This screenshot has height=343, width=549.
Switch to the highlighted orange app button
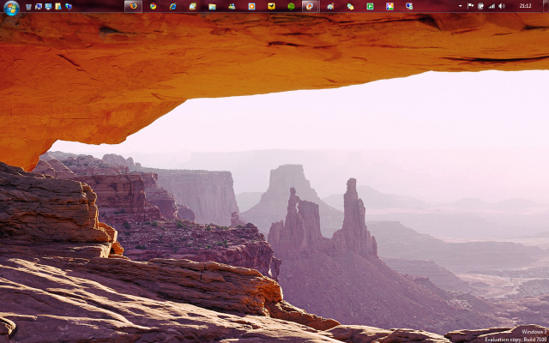311,6
